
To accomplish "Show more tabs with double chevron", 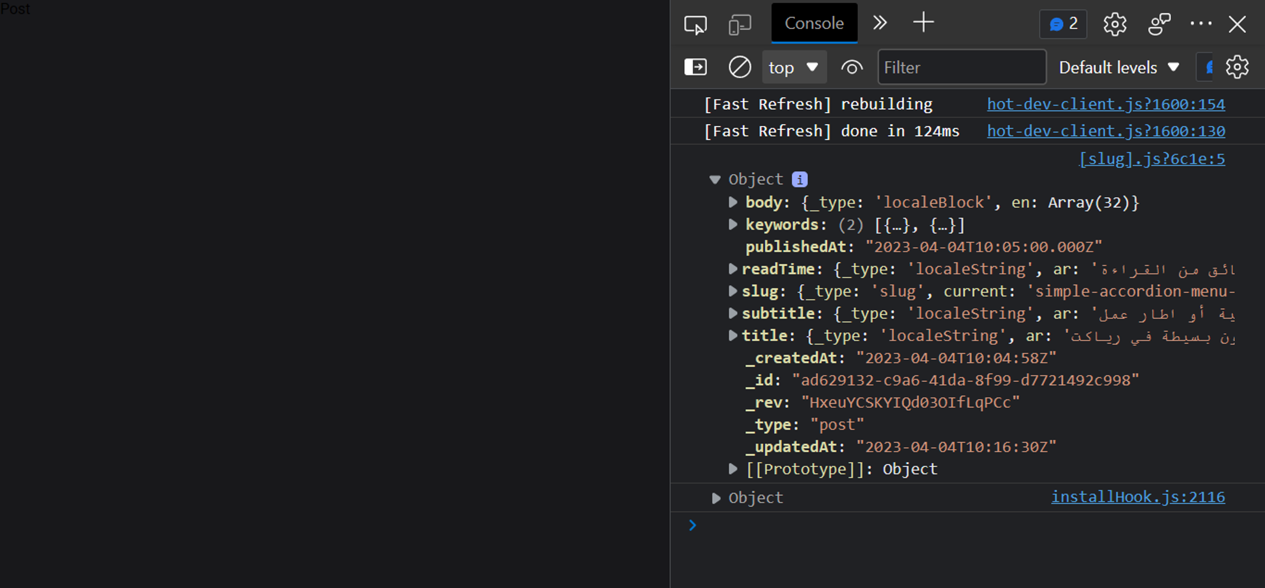I will point(880,23).
